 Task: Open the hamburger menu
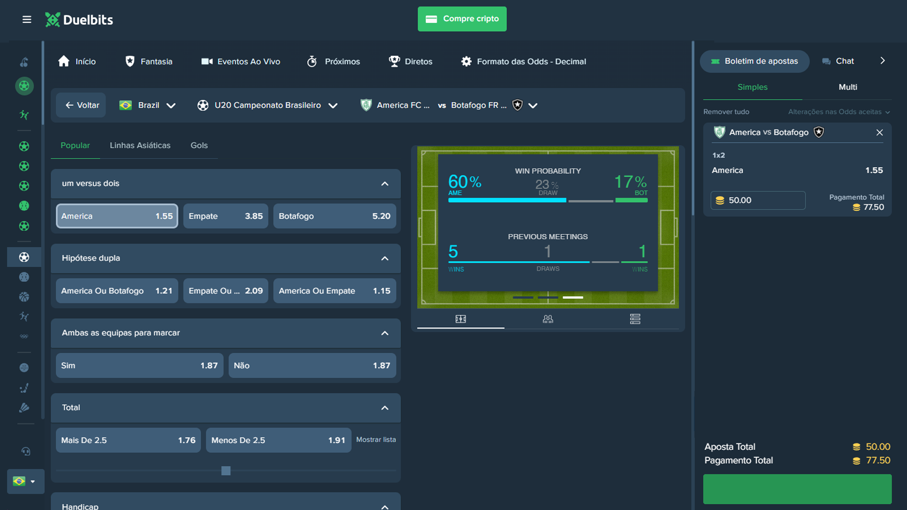[x=27, y=19]
